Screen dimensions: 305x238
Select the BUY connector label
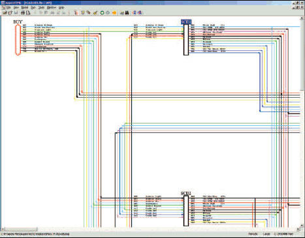point(18,22)
